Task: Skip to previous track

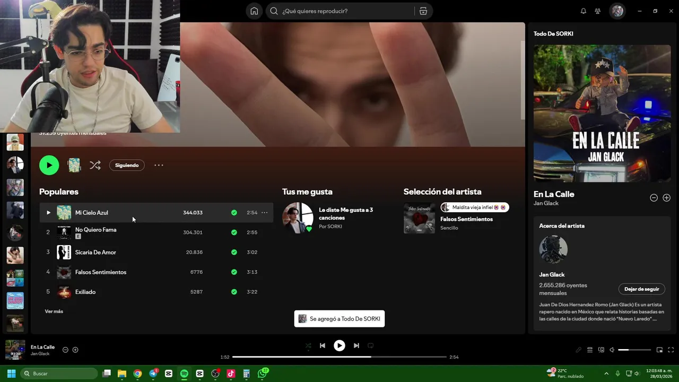Action: 322,345
